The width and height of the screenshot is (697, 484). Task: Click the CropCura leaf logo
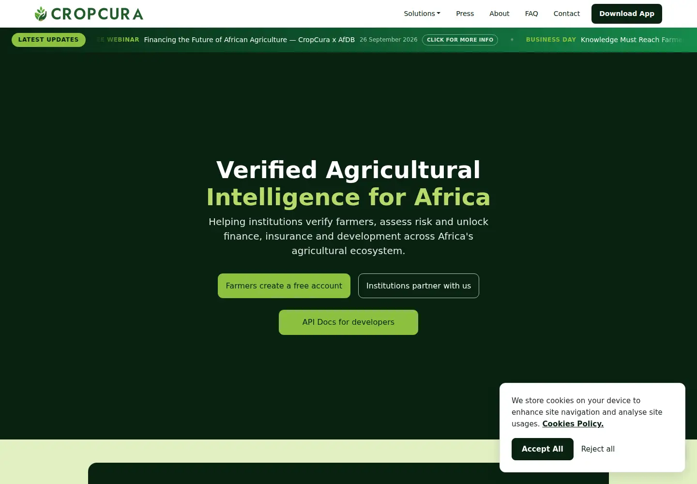point(89,14)
